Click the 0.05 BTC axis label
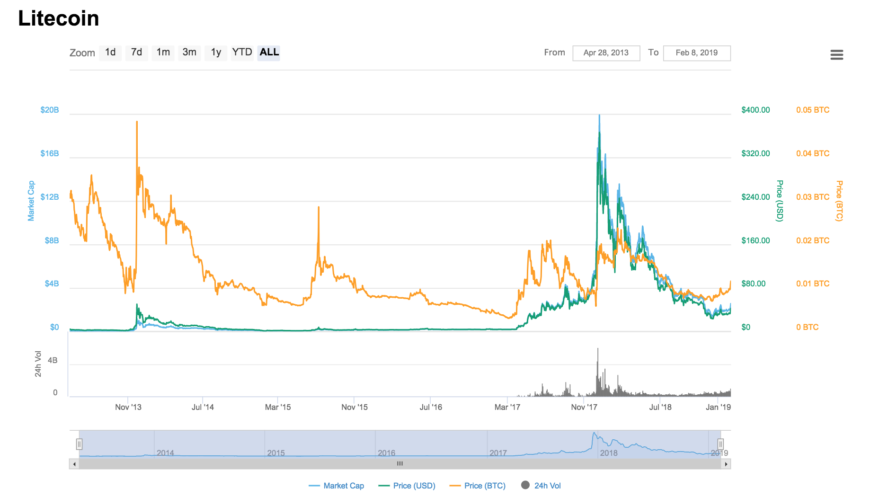 813,110
